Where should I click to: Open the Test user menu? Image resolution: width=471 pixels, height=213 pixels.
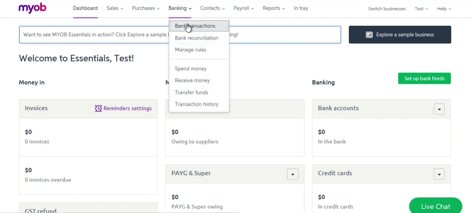tap(422, 9)
